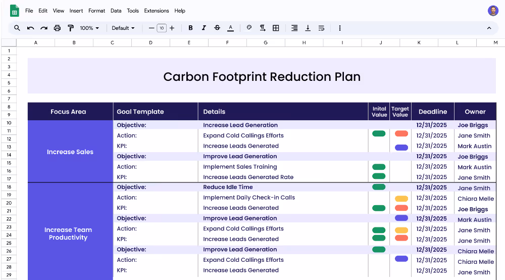This screenshot has width=505, height=280.
Task: Click the search magnifier icon in toolbar
Action: click(x=17, y=28)
